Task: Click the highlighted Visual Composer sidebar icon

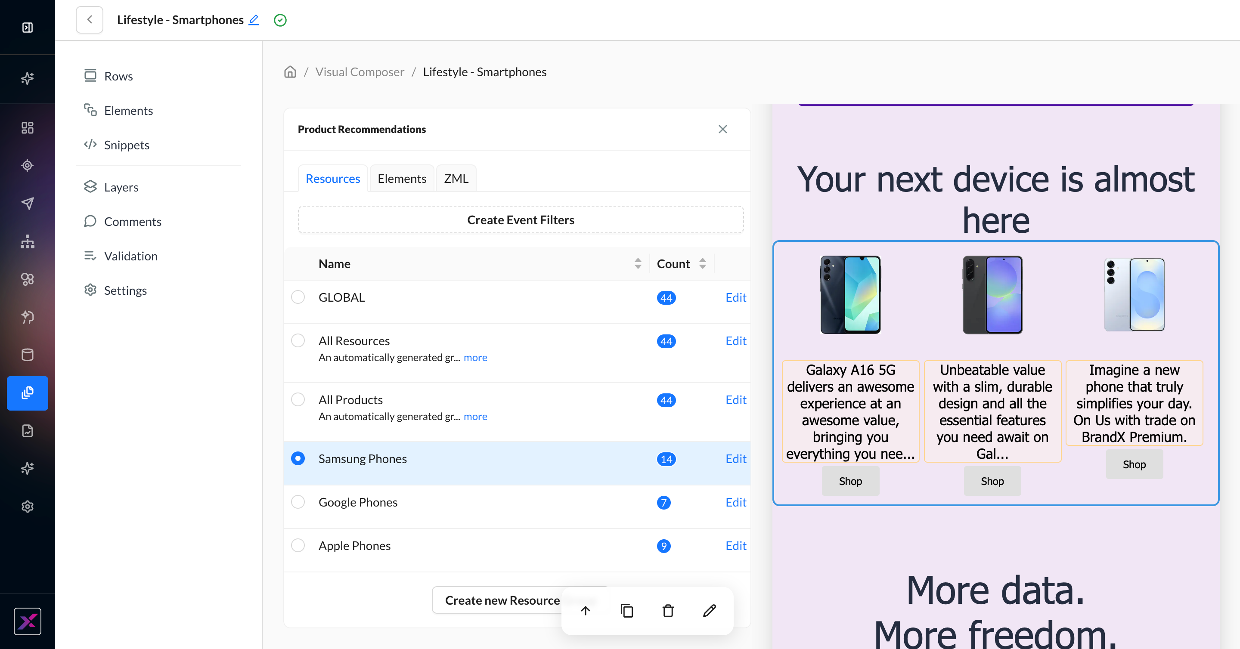Action: [28, 393]
